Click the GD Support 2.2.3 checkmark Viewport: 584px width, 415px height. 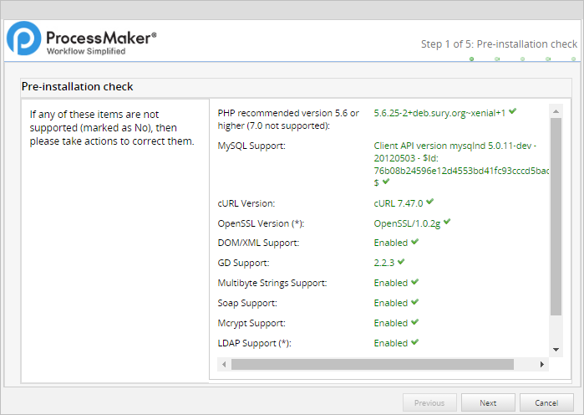(x=401, y=263)
